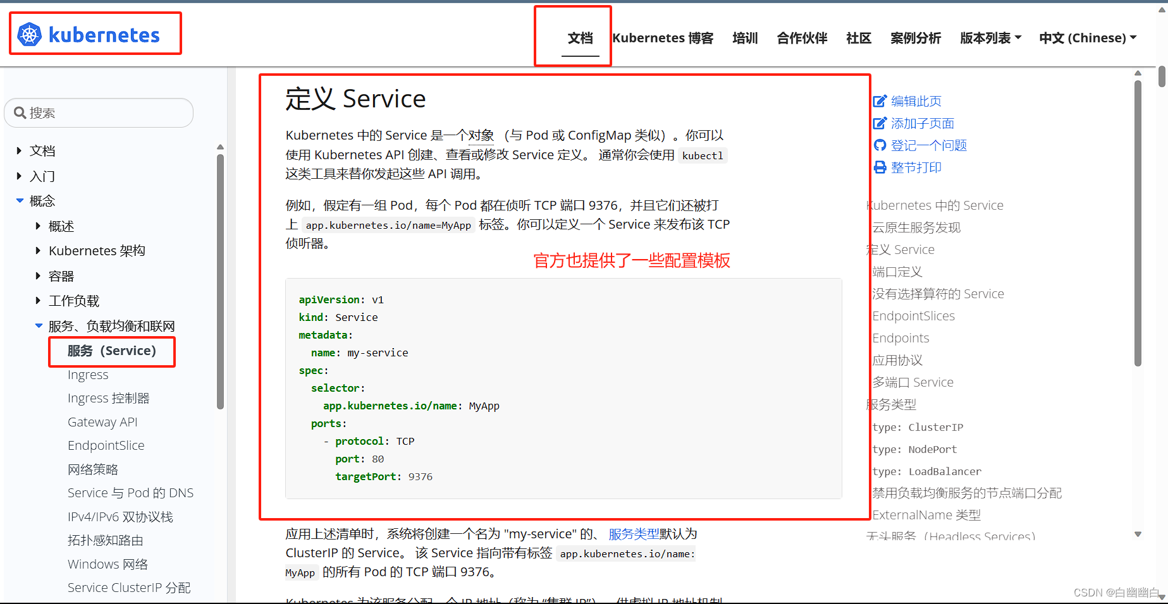1168x604 pixels.
Task: Open Gateway API in sidebar
Action: (x=102, y=422)
